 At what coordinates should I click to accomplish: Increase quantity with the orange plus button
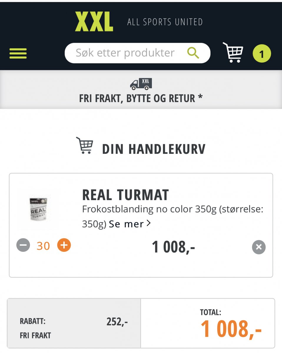pyautogui.click(x=64, y=245)
